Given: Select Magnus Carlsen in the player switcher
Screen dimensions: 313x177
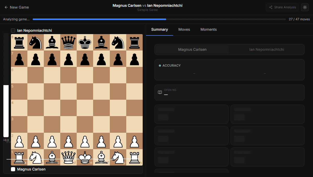Looking at the screenshot, I should coord(192,49).
